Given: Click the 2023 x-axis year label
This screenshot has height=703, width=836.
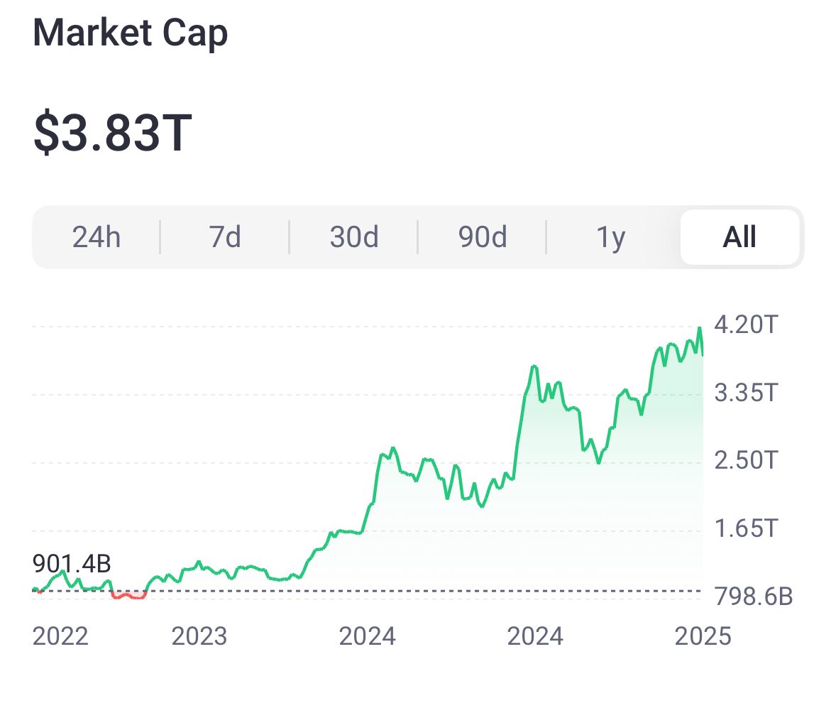Looking at the screenshot, I should tap(199, 636).
